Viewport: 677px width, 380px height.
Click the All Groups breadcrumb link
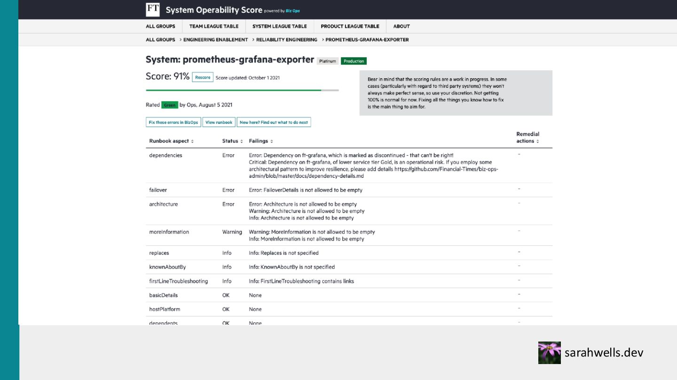160,40
